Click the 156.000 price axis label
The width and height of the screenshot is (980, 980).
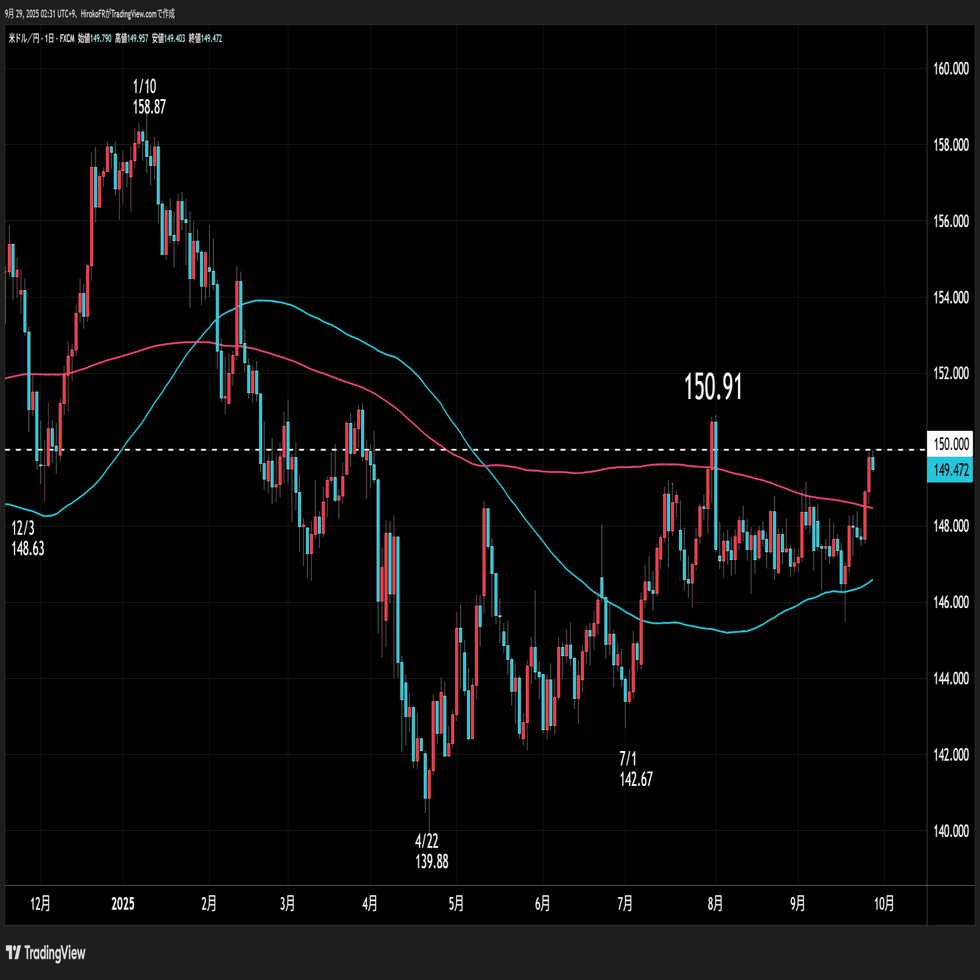click(x=951, y=221)
